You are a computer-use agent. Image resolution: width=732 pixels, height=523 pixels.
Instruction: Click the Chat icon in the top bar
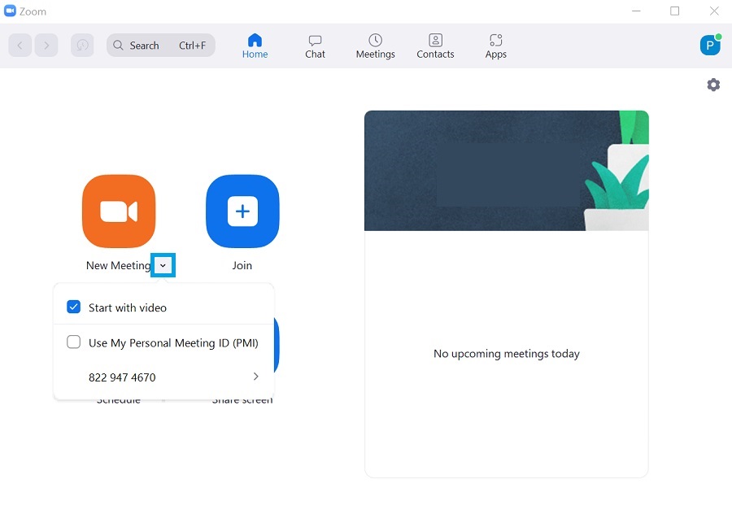(315, 45)
